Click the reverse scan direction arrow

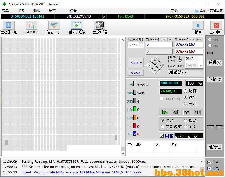click(x=175, y=112)
